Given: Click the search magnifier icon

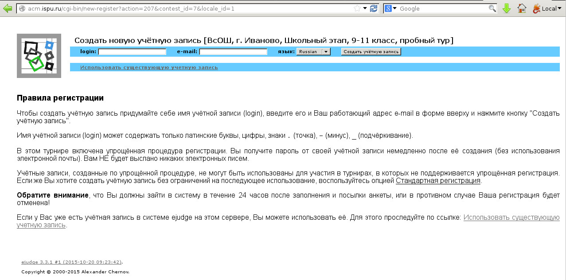Looking at the screenshot, I should (492, 8).
